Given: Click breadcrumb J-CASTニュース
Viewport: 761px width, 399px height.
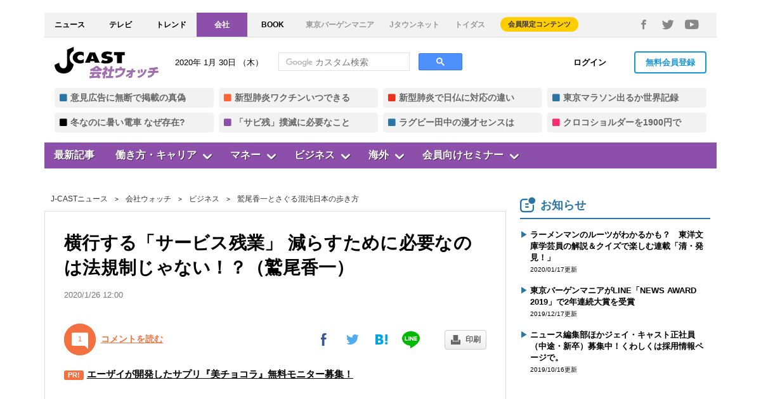Looking at the screenshot, I should point(79,199).
